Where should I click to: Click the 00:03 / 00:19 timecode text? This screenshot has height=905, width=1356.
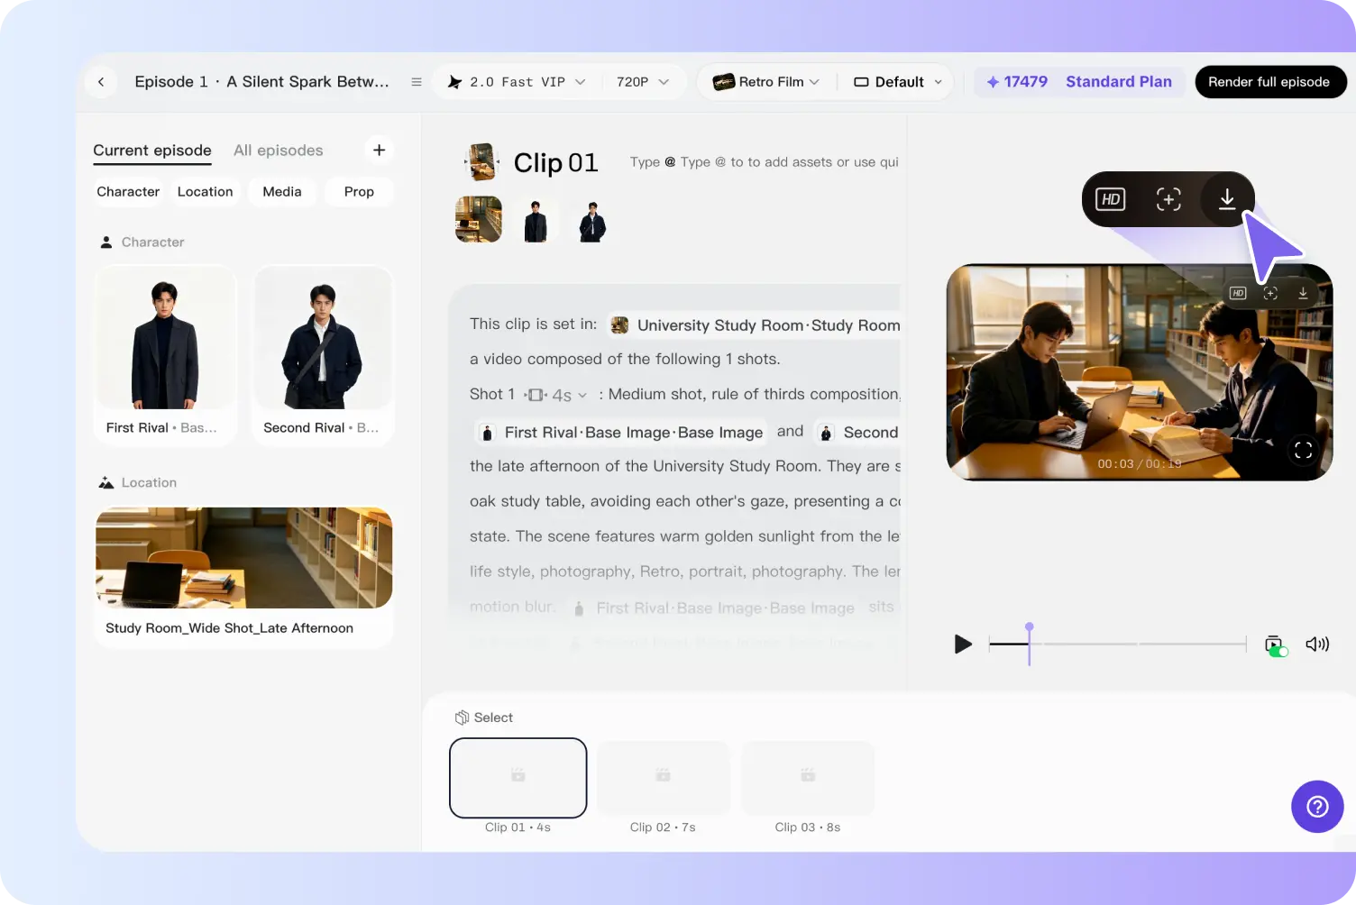1140,463
